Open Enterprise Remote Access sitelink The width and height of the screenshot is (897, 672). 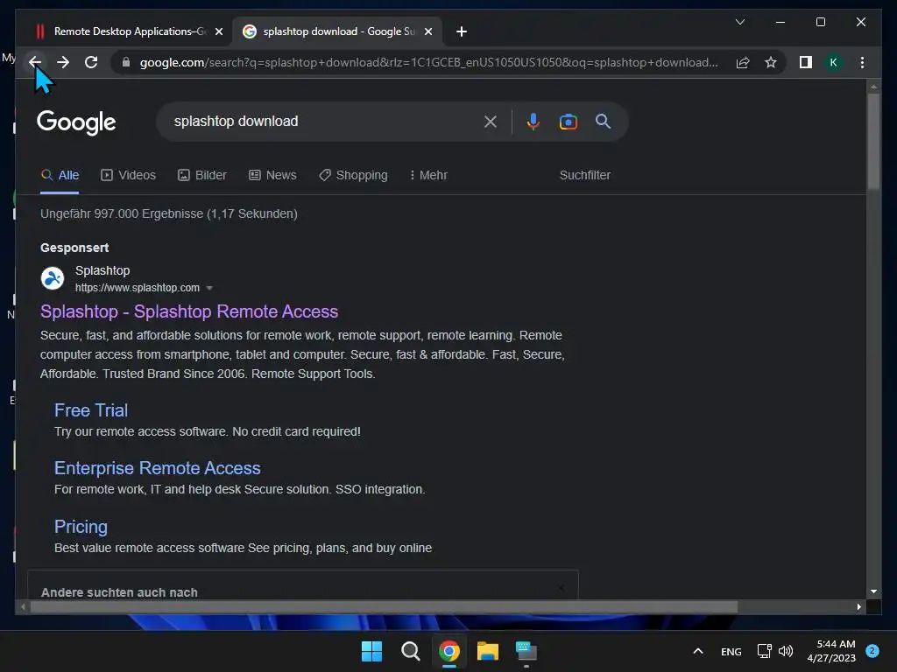(158, 469)
